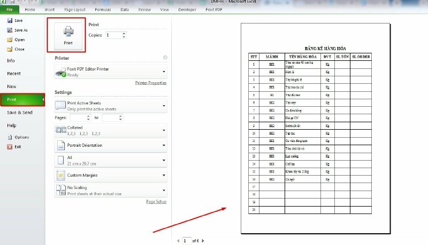Switch to the Review tab
Screen dimensions: 428x245
(144, 10)
